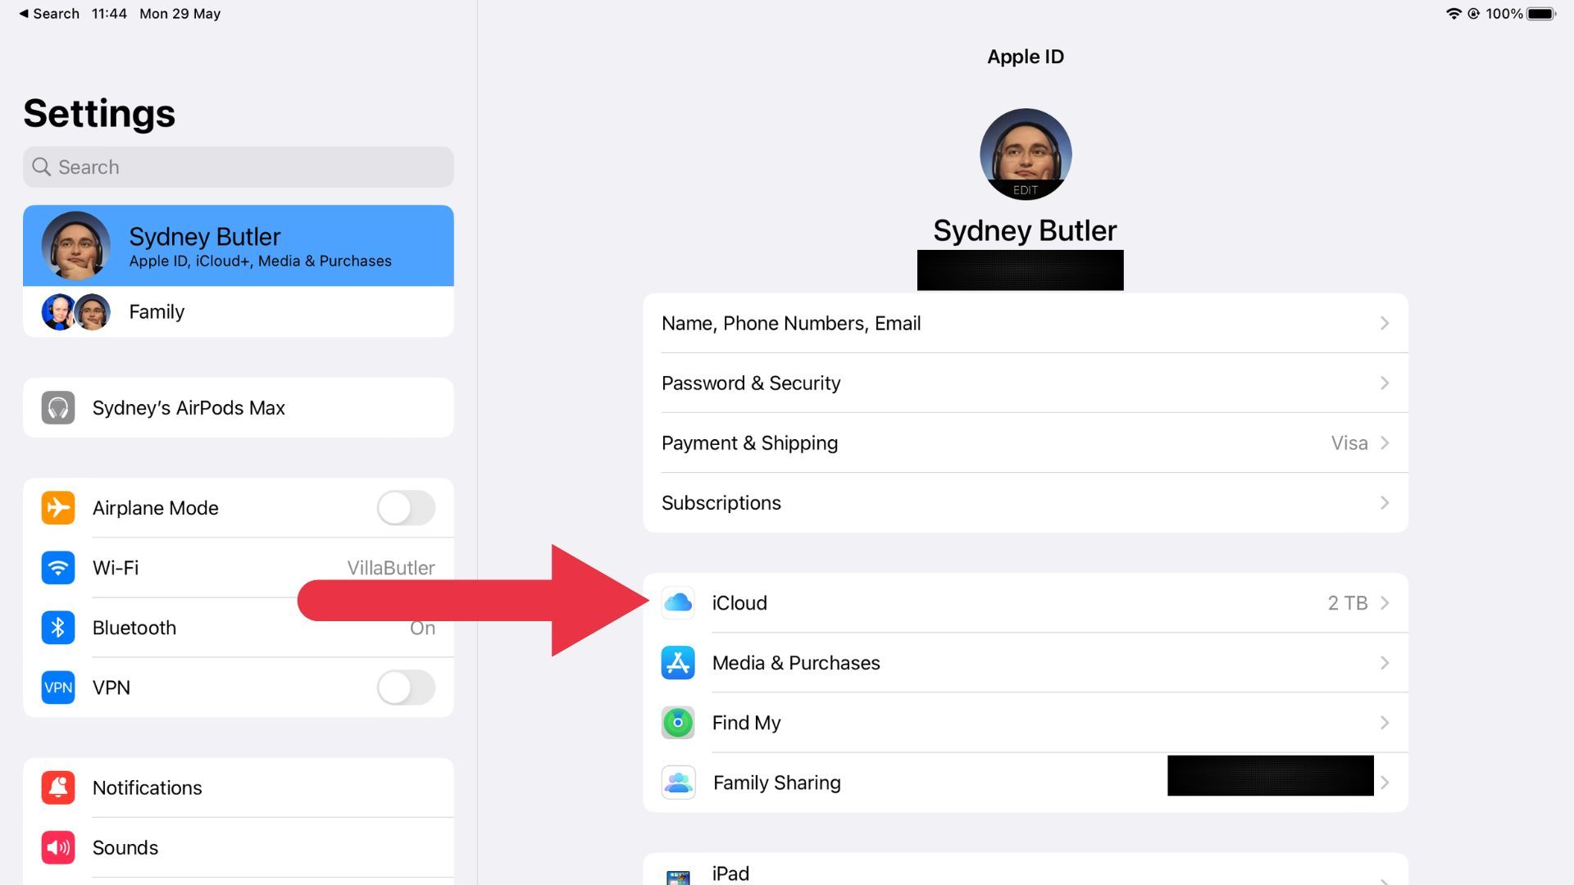Toggle VPN switch
The height and width of the screenshot is (885, 1574).
pos(406,686)
